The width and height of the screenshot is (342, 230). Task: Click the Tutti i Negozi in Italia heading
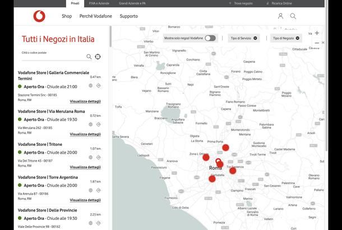tap(58, 39)
